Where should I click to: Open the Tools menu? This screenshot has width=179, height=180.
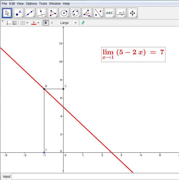click(x=43, y=4)
